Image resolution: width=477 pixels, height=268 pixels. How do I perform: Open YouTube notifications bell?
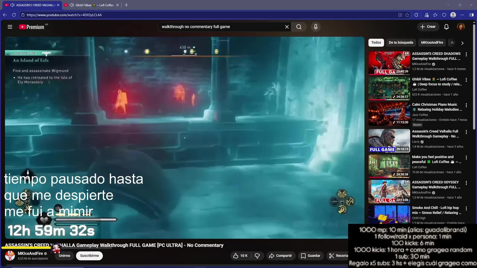(x=446, y=27)
